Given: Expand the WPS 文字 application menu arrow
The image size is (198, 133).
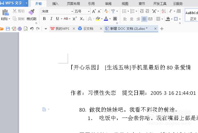Looking at the screenshot, I should point(27,3).
